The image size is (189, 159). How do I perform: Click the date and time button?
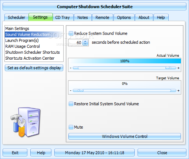pos(94,153)
